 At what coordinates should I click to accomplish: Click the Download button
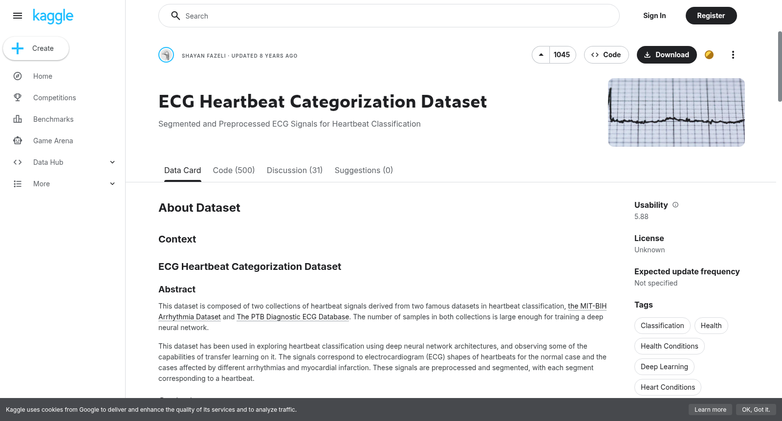coord(667,55)
